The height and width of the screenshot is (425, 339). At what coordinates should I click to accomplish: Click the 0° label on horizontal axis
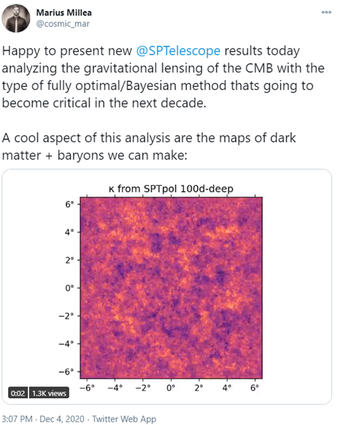[x=171, y=388]
